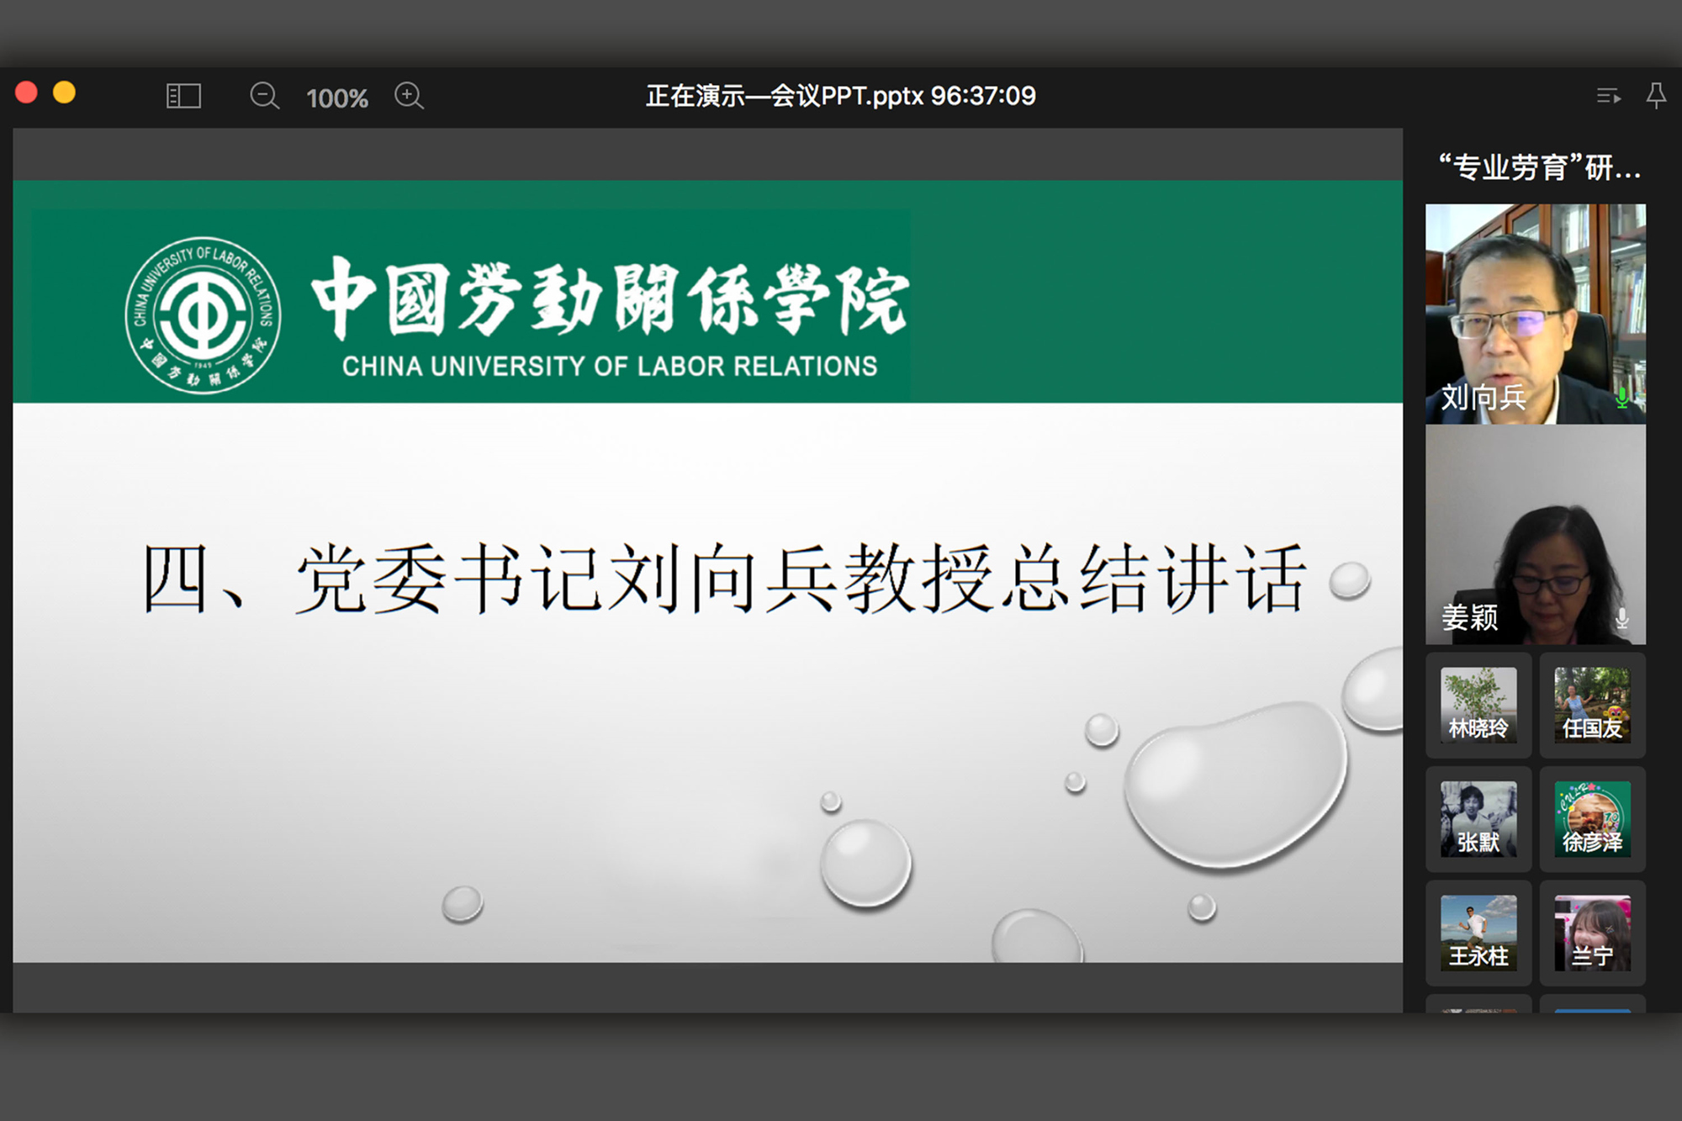This screenshot has height=1121, width=1682.
Task: Pin the window with pushpin icon
Action: point(1656,95)
